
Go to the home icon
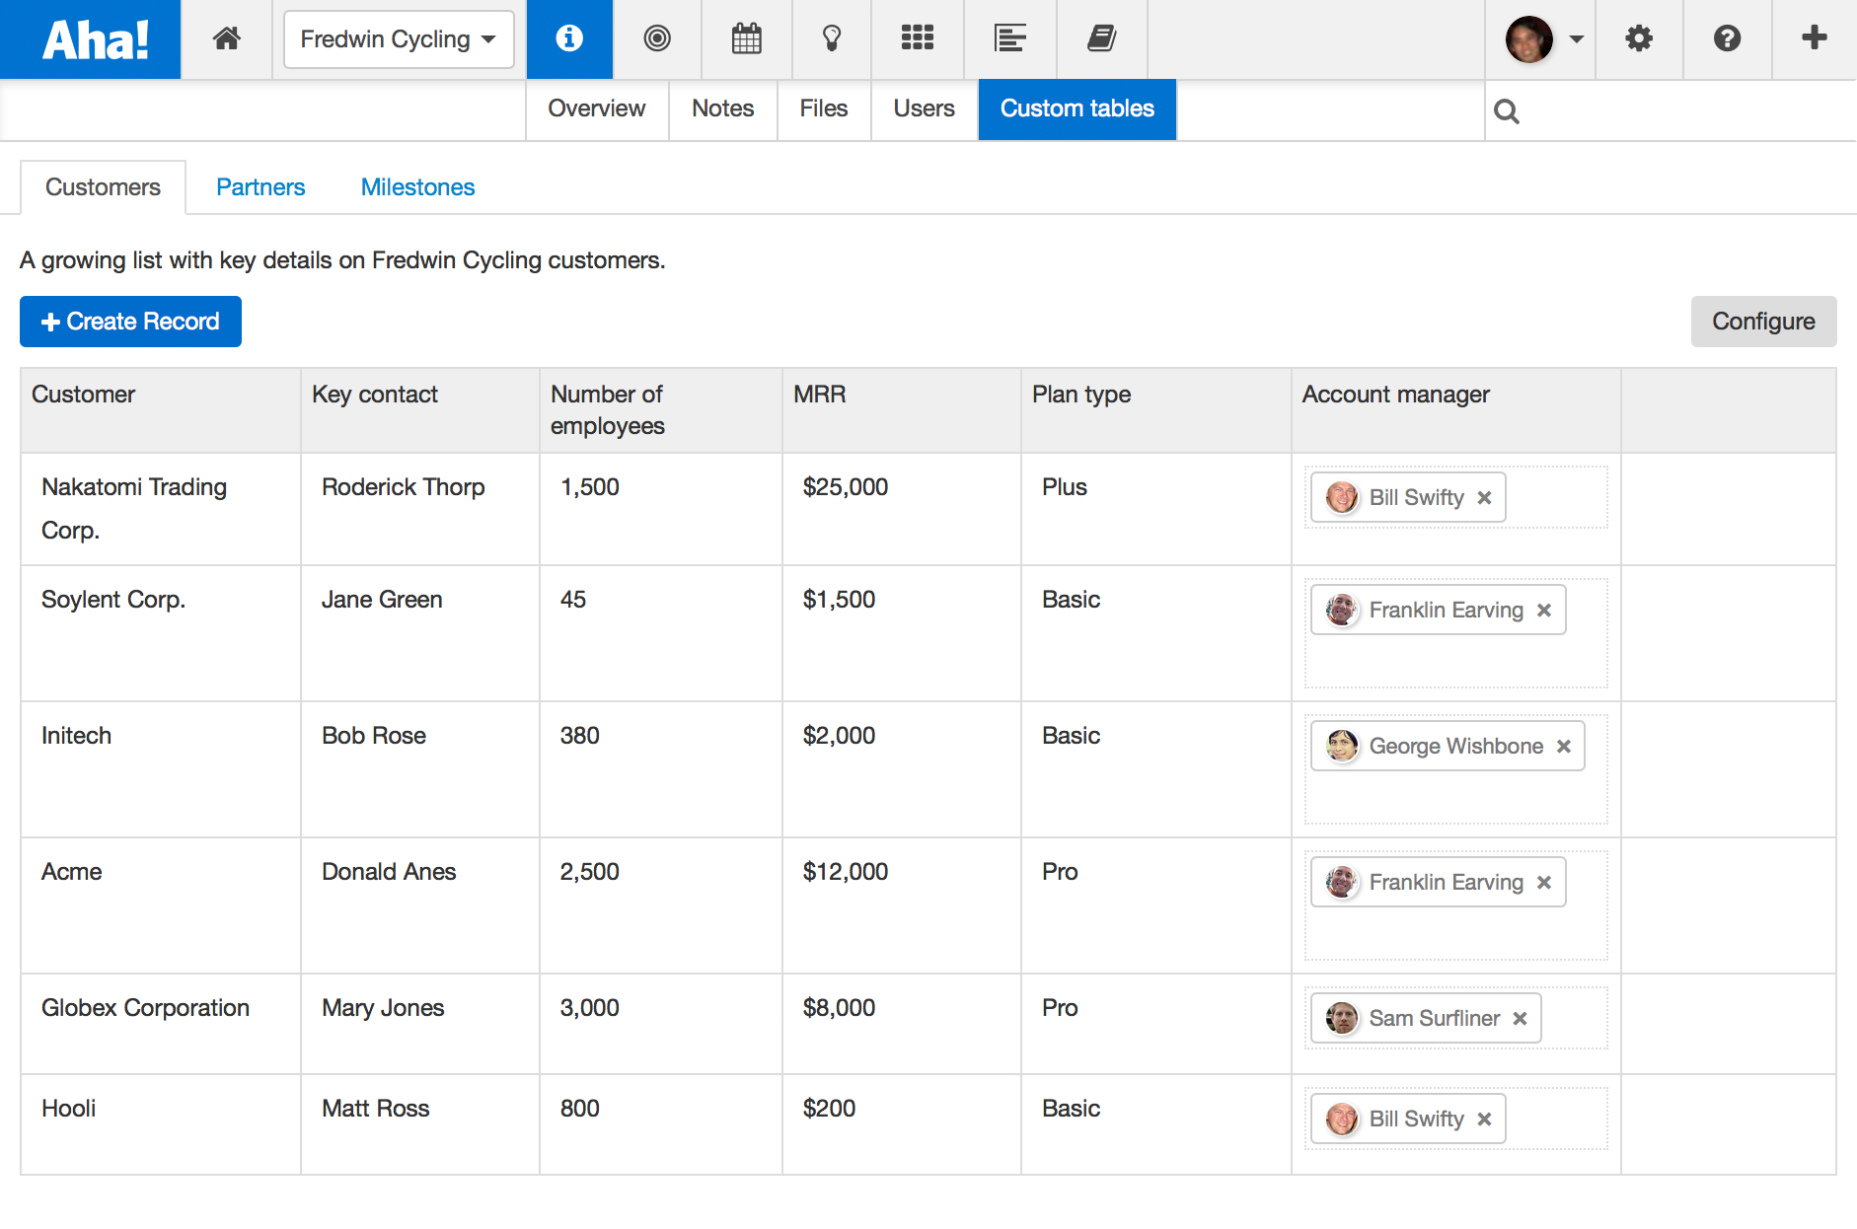227,39
